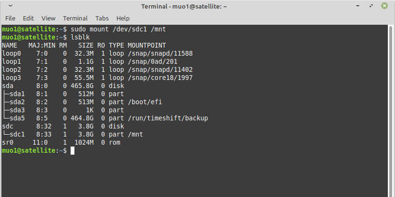Screen dimensions: 395x197
Task: Click the 'lsblk' command text
Action: pyautogui.click(x=80, y=37)
